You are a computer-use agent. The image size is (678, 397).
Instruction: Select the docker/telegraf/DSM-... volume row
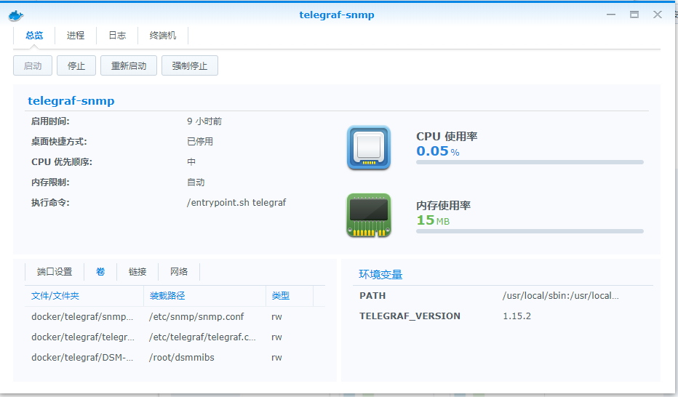click(175, 357)
